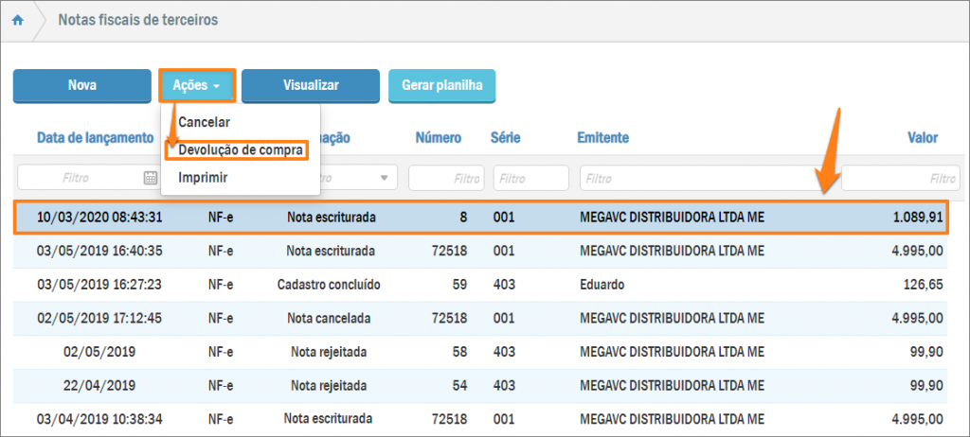This screenshot has width=970, height=437.
Task: Sort by Data de lançamento column header
Action: coord(95,138)
